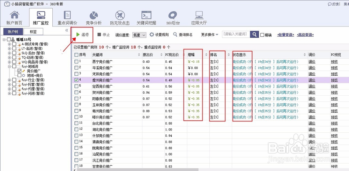This screenshot has height=171, width=349.
Task: Expand the fuyi-行业 tree node
Action: [9, 80]
